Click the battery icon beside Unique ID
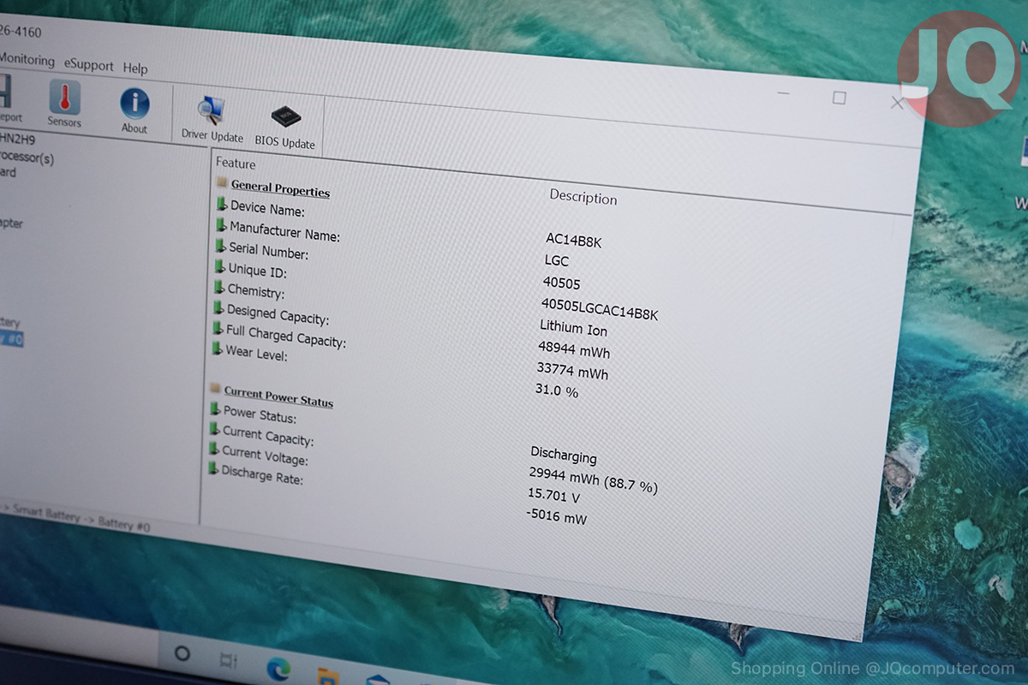Image resolution: width=1028 pixels, height=685 pixels. (219, 266)
